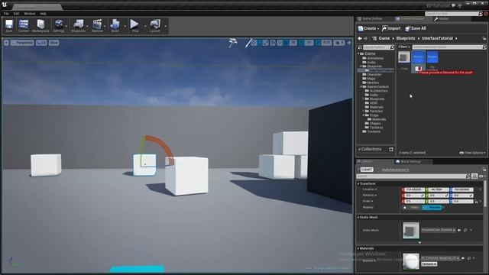
Task: Click the Launch toolbar icon
Action: (x=154, y=26)
